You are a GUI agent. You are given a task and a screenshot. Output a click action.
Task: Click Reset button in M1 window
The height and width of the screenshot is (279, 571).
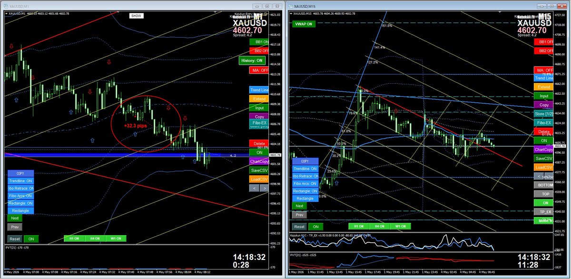click(x=14, y=239)
